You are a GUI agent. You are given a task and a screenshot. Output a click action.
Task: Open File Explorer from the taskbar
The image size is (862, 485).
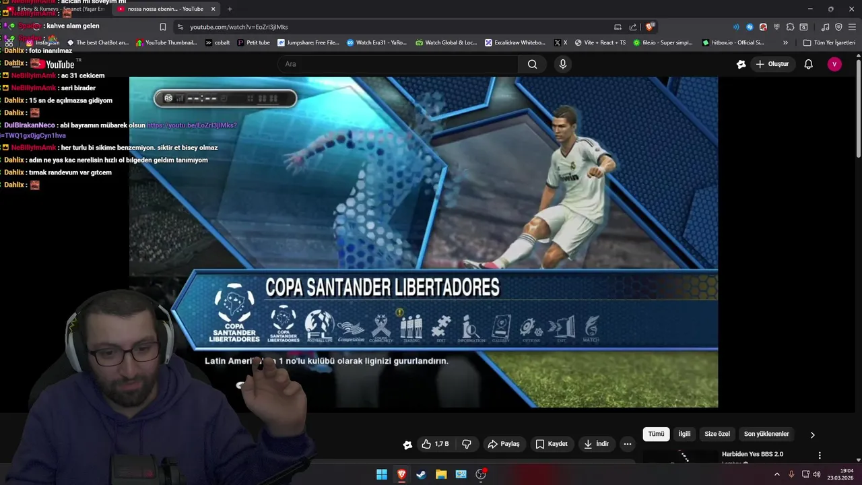(x=441, y=474)
